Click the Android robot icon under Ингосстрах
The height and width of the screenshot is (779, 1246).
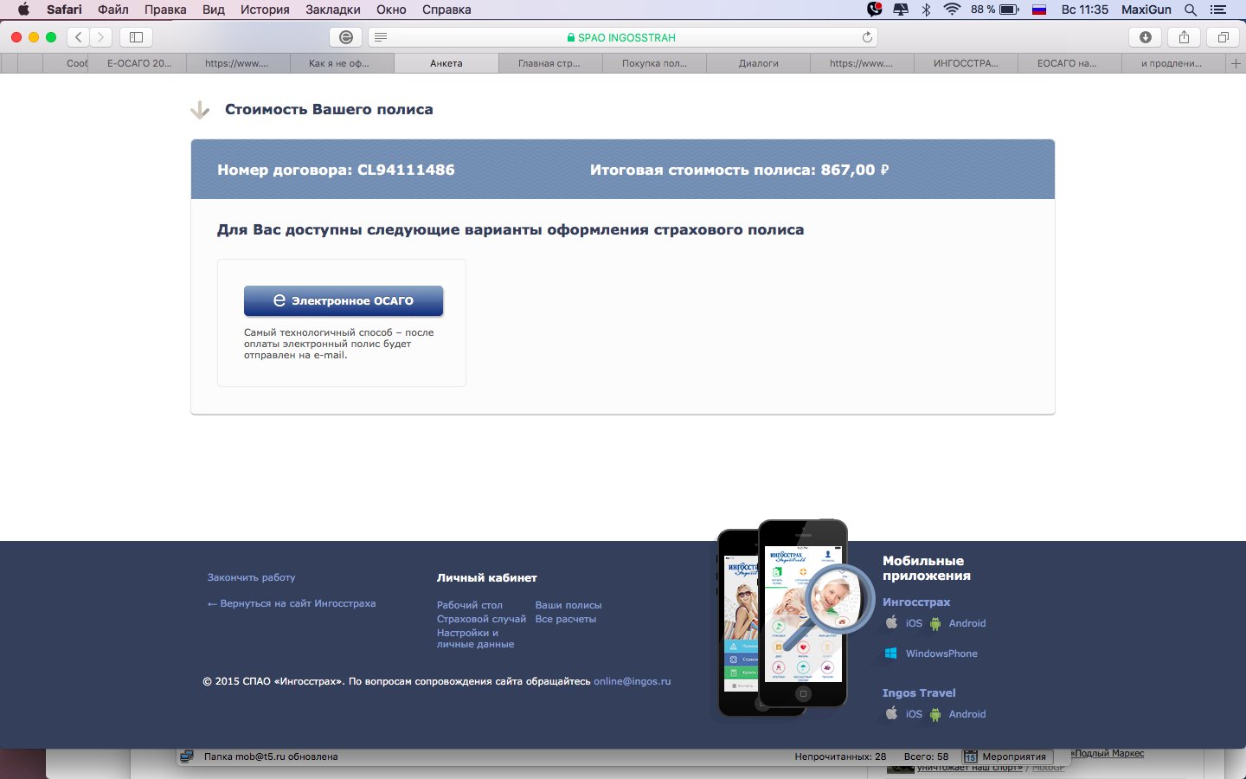pyautogui.click(x=934, y=623)
